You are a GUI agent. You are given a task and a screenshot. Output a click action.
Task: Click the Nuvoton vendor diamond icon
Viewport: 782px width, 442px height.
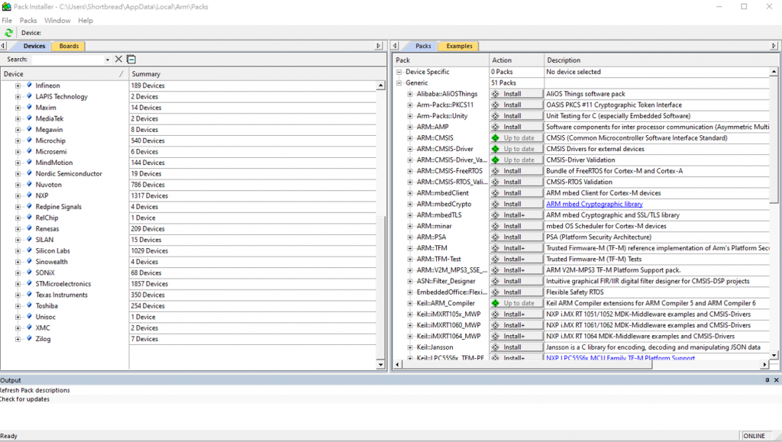point(29,185)
